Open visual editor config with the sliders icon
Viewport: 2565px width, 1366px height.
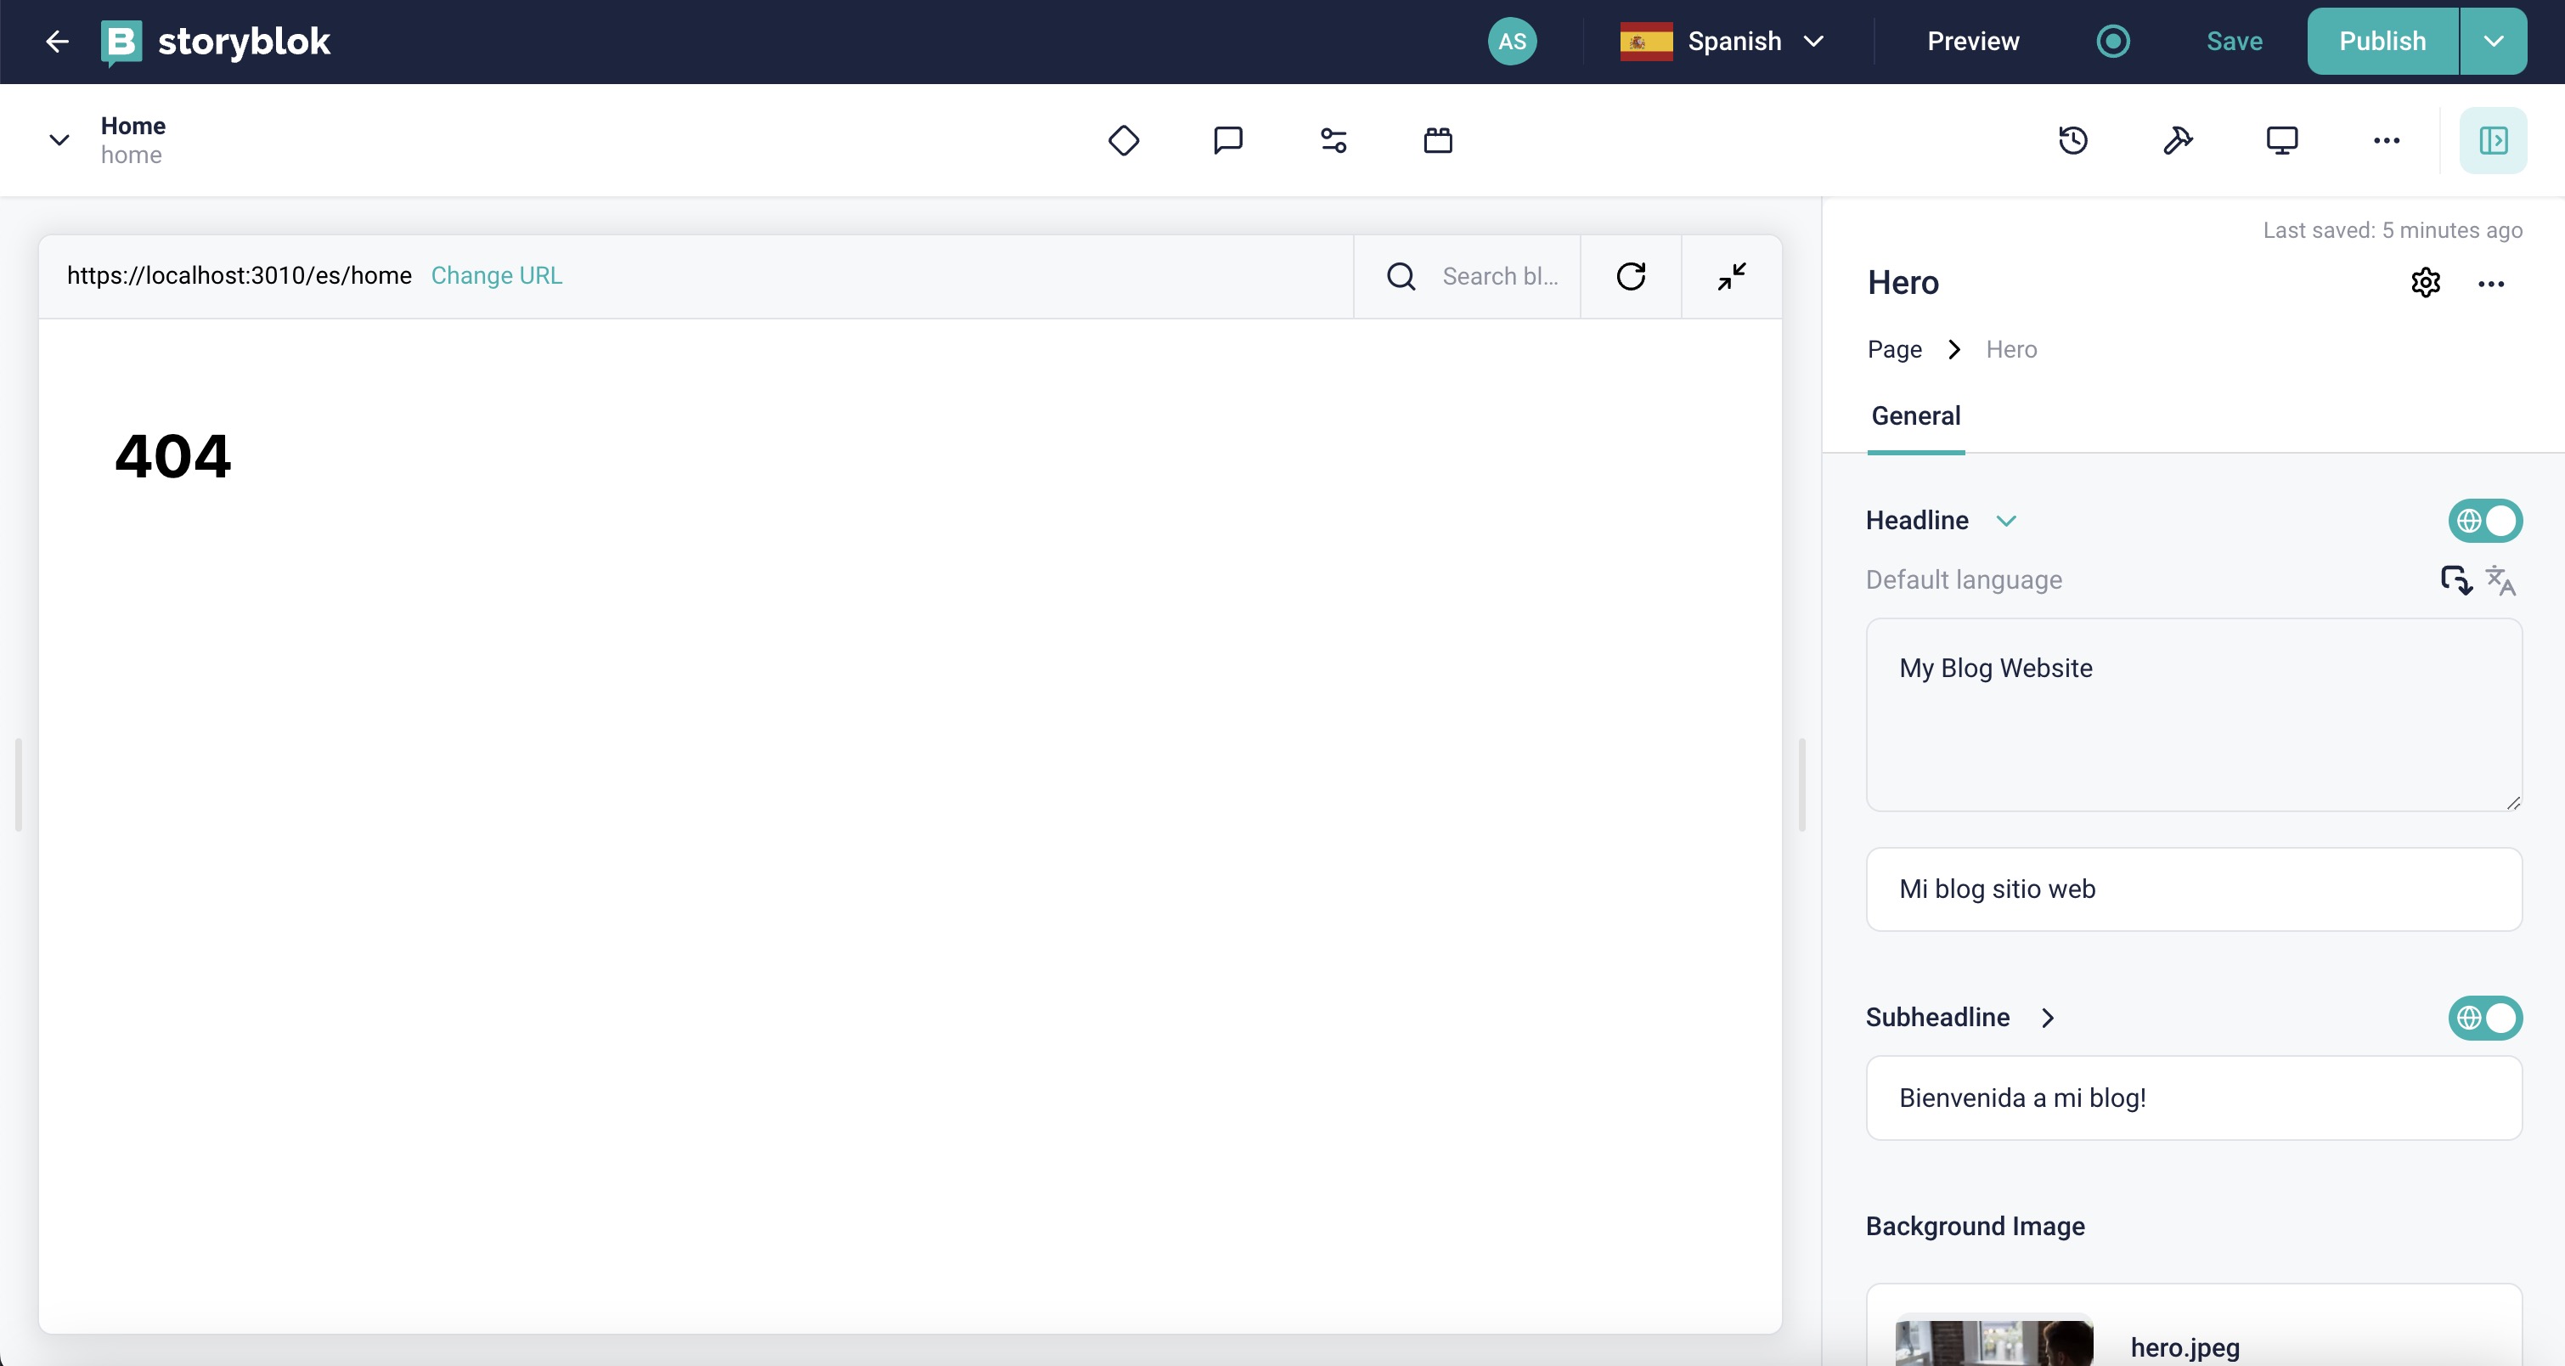pyautogui.click(x=1333, y=140)
